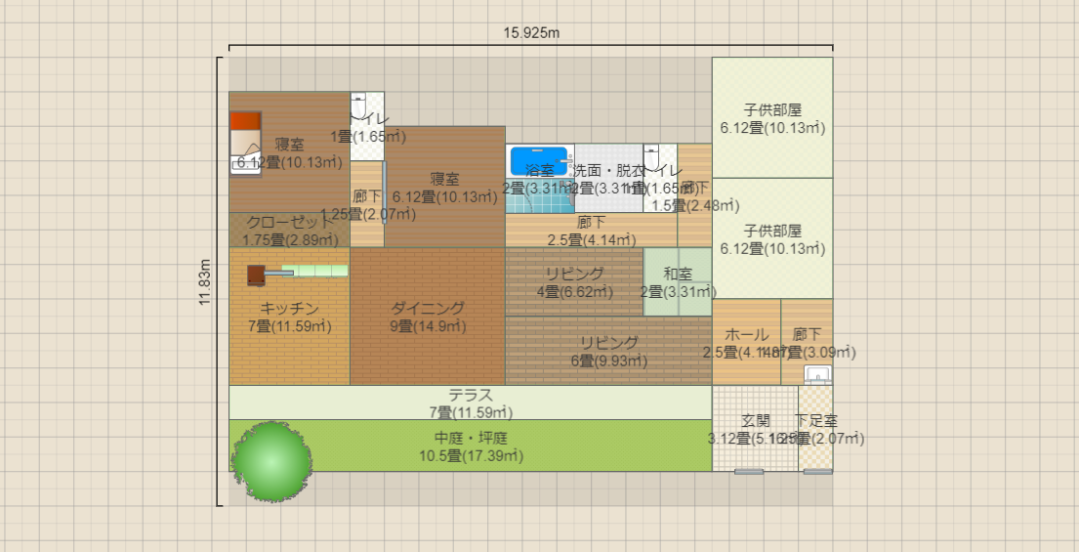Select the 和室 2畳 room
The height and width of the screenshot is (552, 1079).
coord(678,281)
